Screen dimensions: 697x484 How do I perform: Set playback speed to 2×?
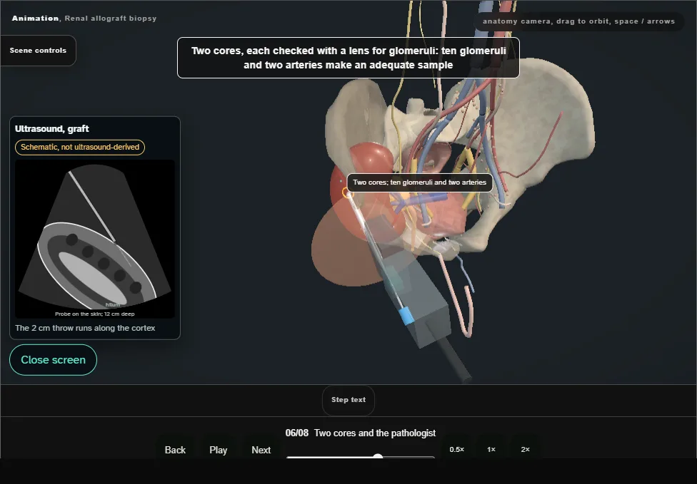point(525,449)
